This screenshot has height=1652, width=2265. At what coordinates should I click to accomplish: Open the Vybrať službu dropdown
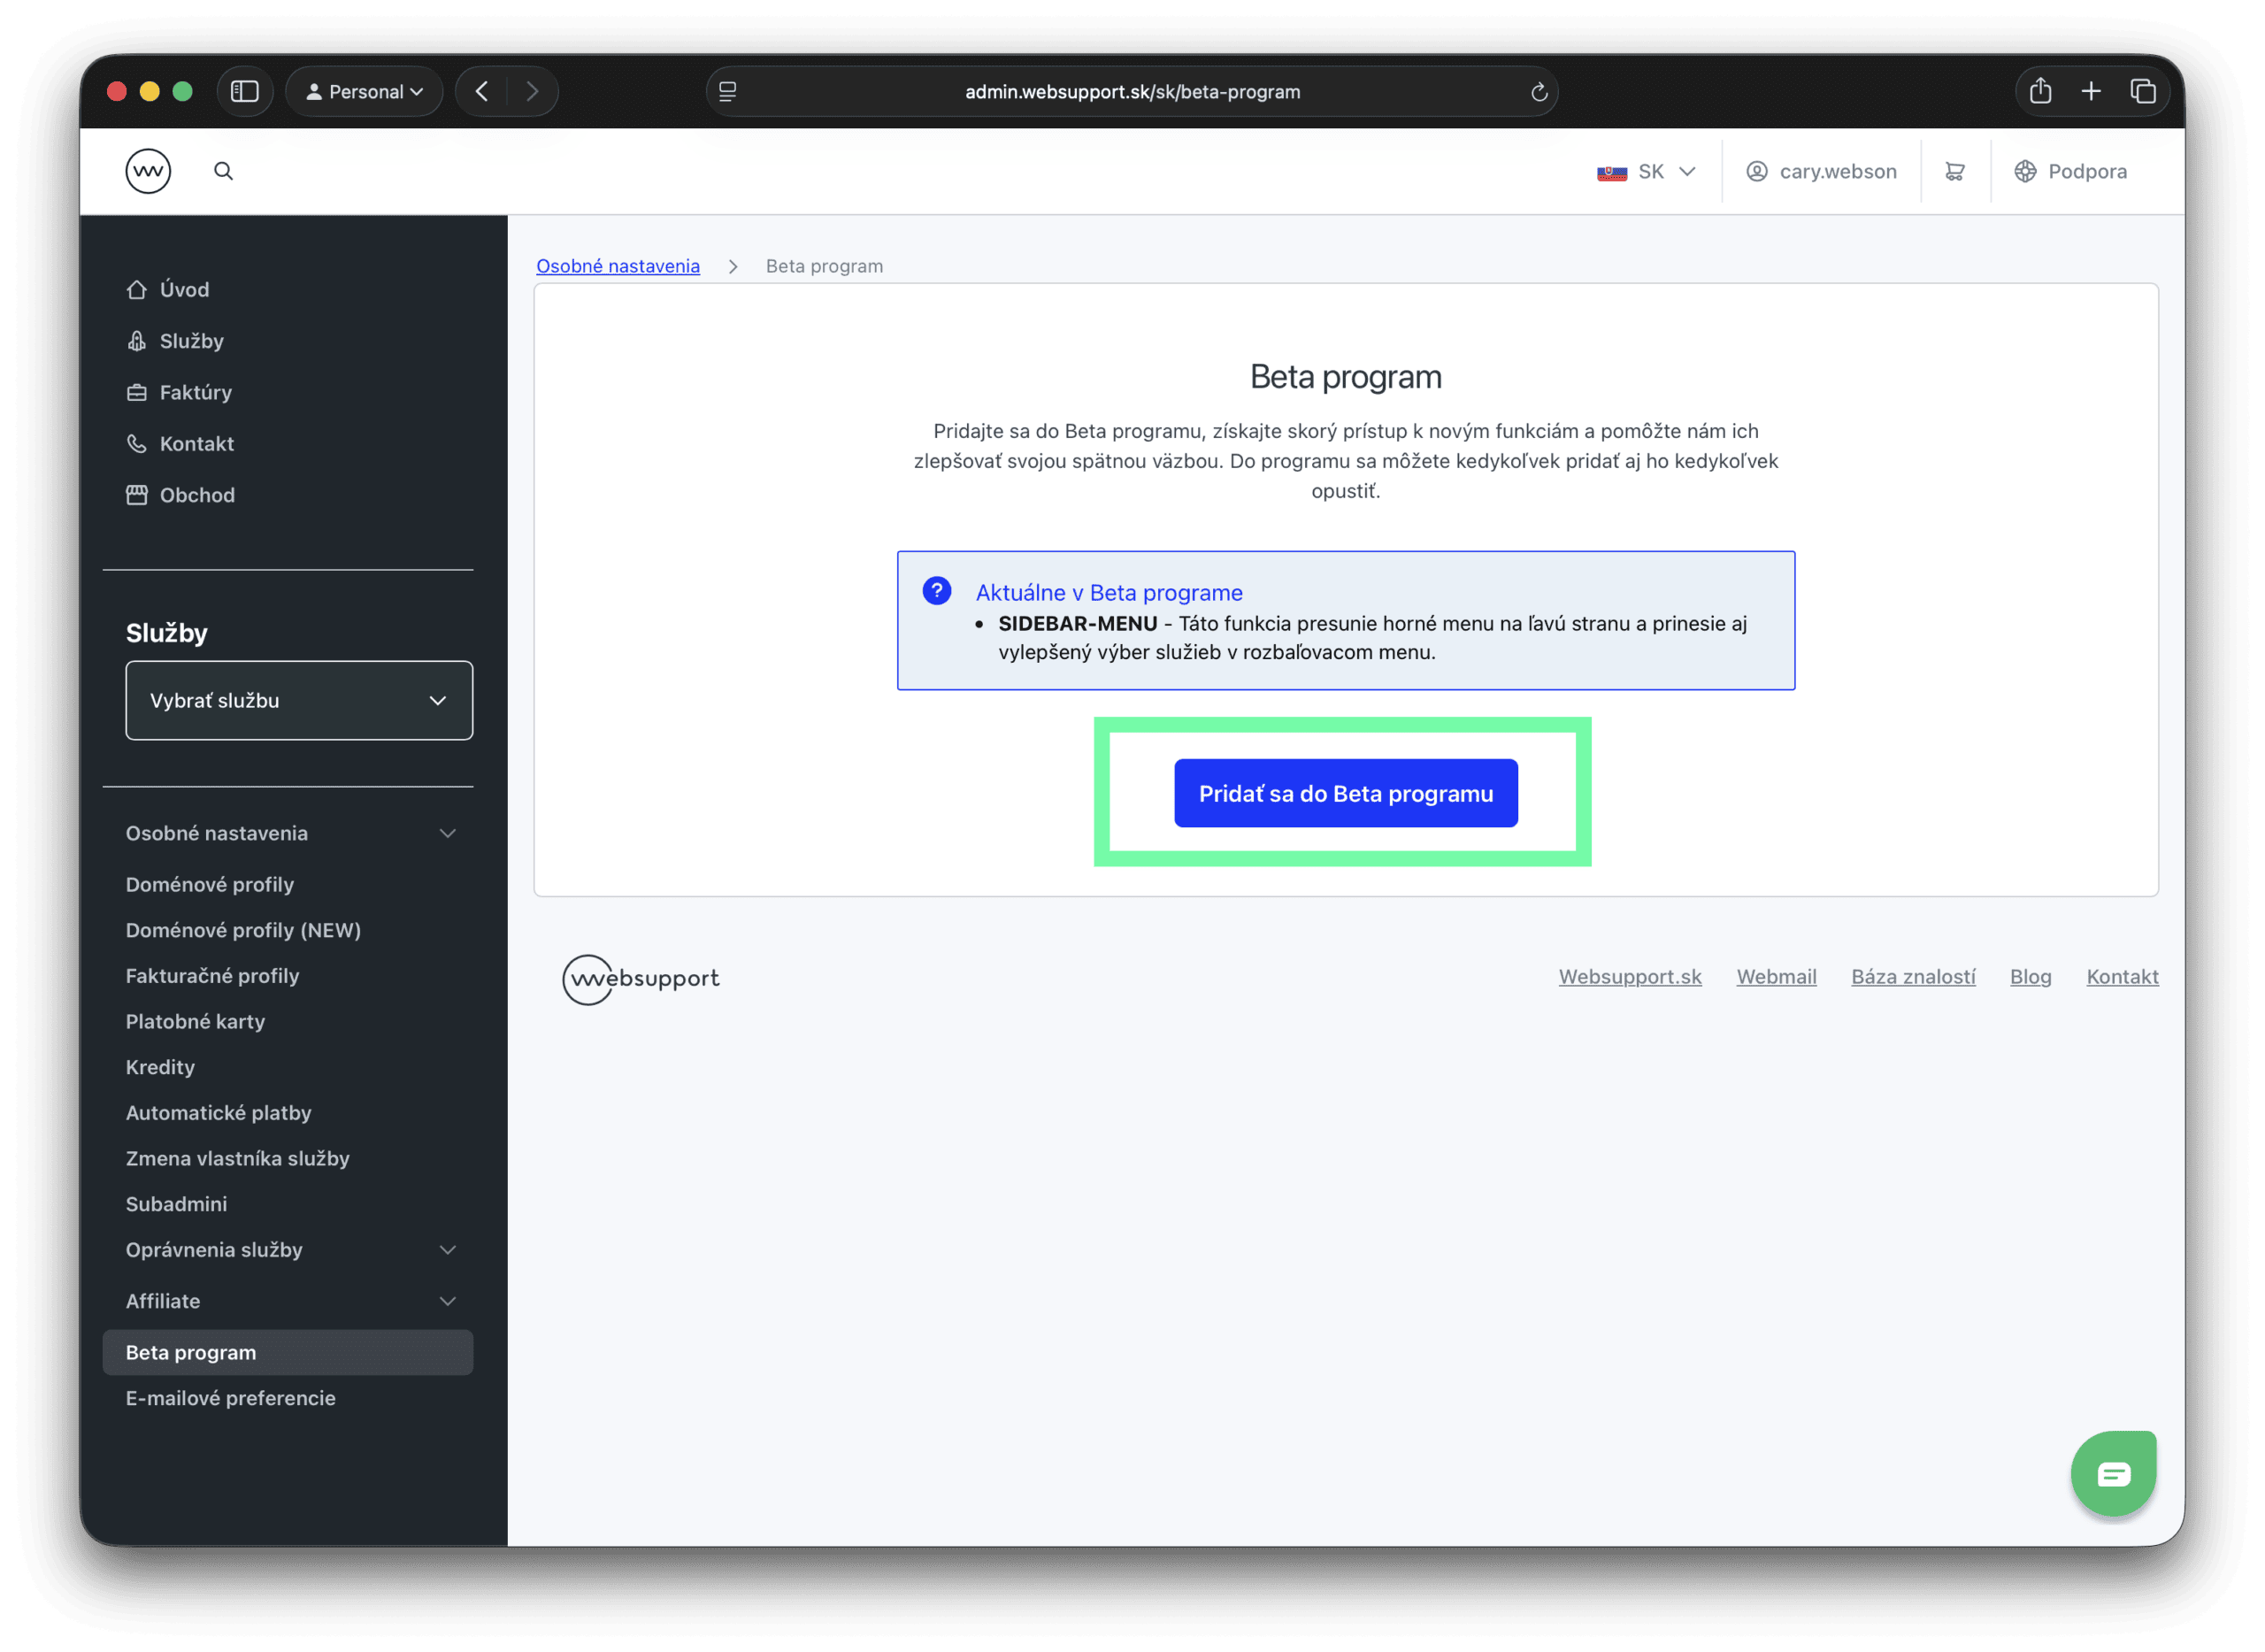[x=298, y=700]
